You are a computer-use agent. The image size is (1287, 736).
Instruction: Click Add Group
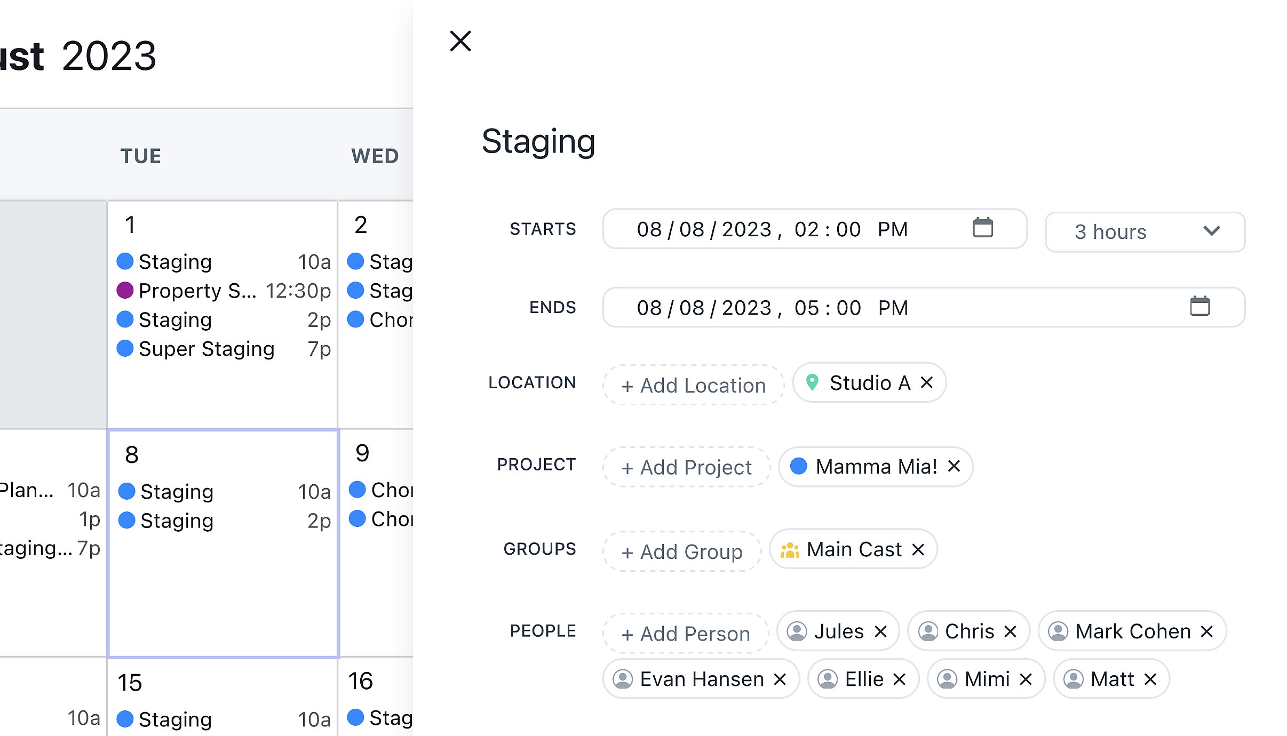tap(681, 551)
